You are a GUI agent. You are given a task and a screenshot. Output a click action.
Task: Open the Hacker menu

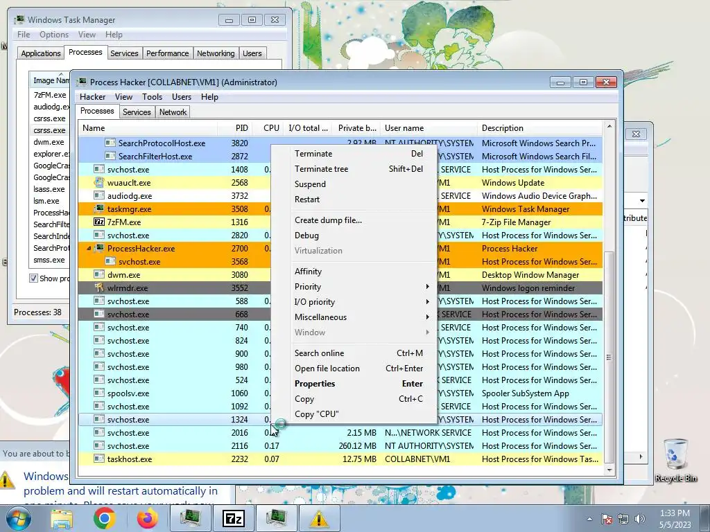pos(92,97)
